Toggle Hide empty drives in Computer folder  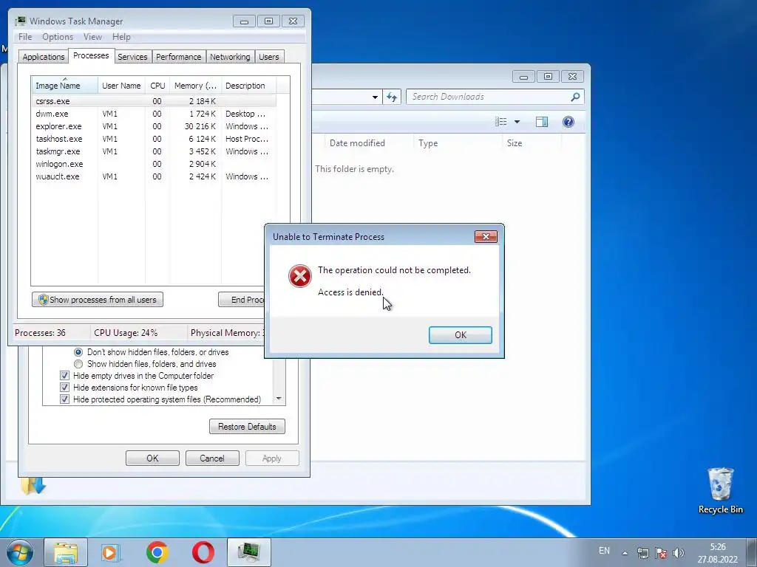(64, 376)
